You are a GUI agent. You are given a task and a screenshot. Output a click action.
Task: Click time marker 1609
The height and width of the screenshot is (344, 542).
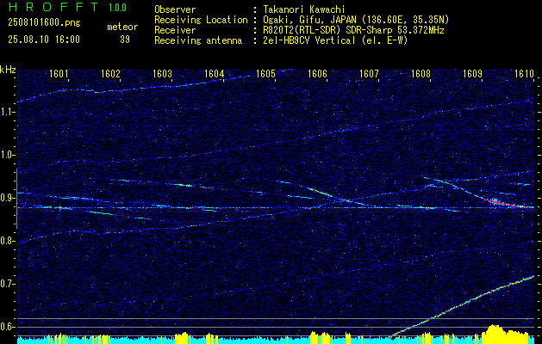pyautogui.click(x=472, y=73)
